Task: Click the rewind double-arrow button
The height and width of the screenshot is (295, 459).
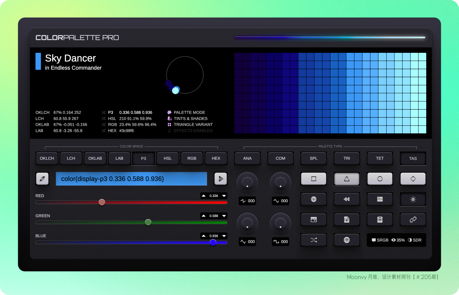Action: pos(347,199)
